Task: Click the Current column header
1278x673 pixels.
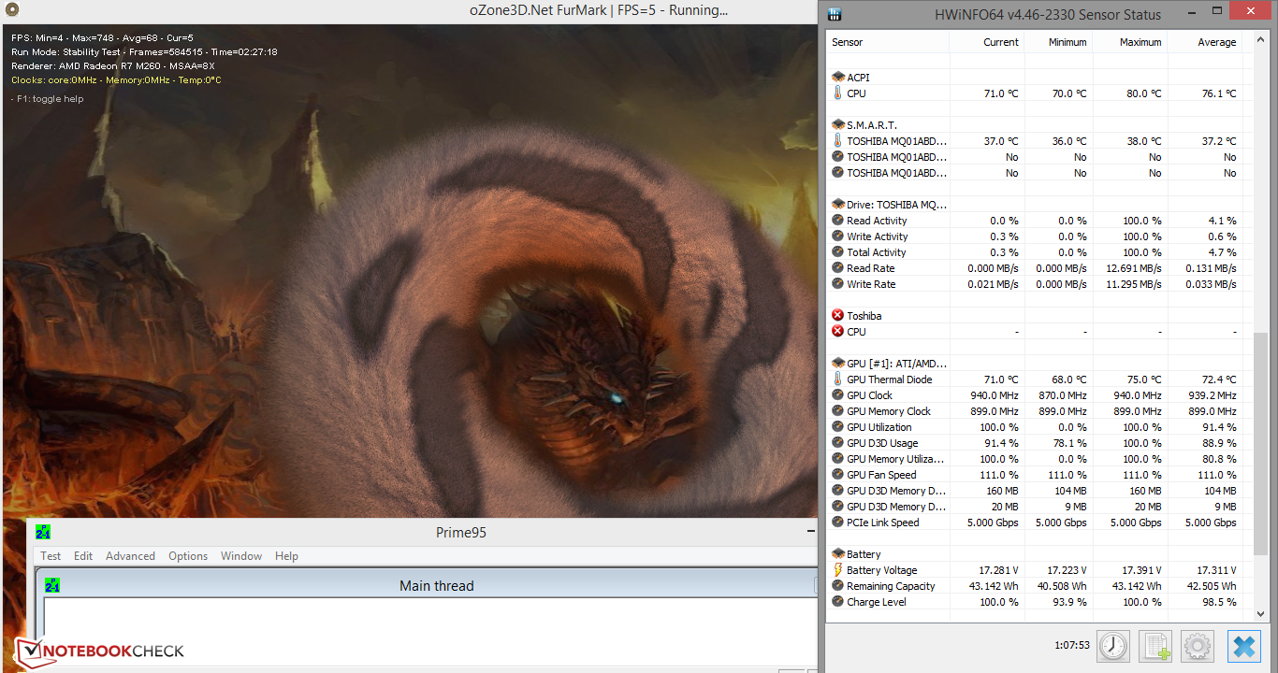Action: click(987, 42)
